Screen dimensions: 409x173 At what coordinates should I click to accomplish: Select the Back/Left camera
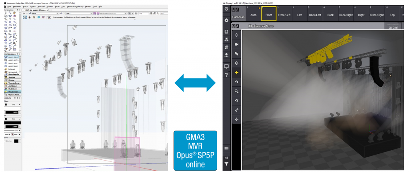pyautogui.click(x=315, y=13)
